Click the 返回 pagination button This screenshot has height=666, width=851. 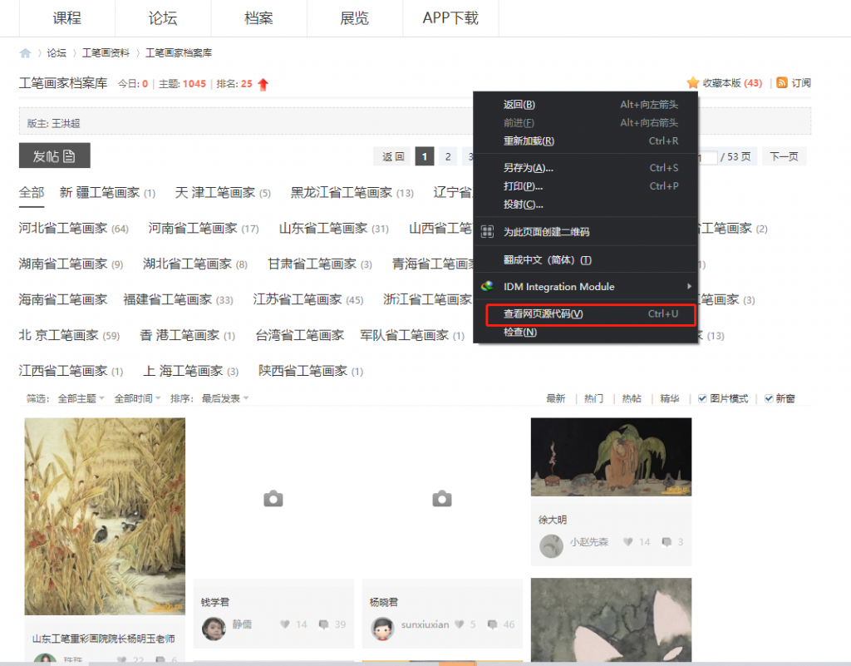pos(393,156)
